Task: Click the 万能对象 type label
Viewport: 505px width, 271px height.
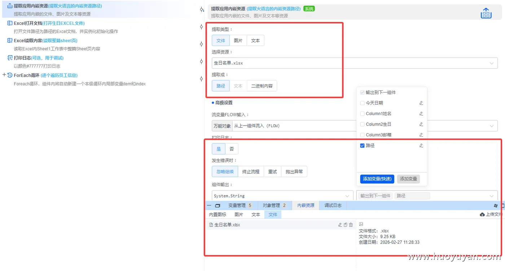Action: click(x=222, y=126)
